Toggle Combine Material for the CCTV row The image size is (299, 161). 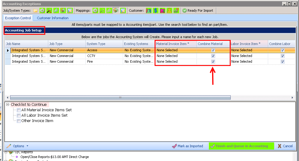213,56
